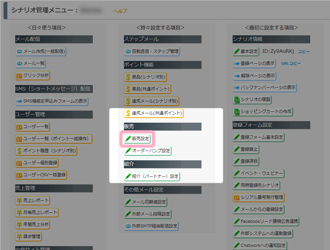Open ショッピングカートの作成

point(262,112)
